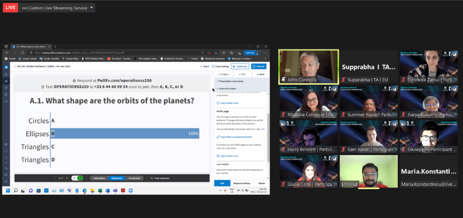
Task: Switch to the 1. Configure step tab
Action: pyautogui.click(x=223, y=74)
